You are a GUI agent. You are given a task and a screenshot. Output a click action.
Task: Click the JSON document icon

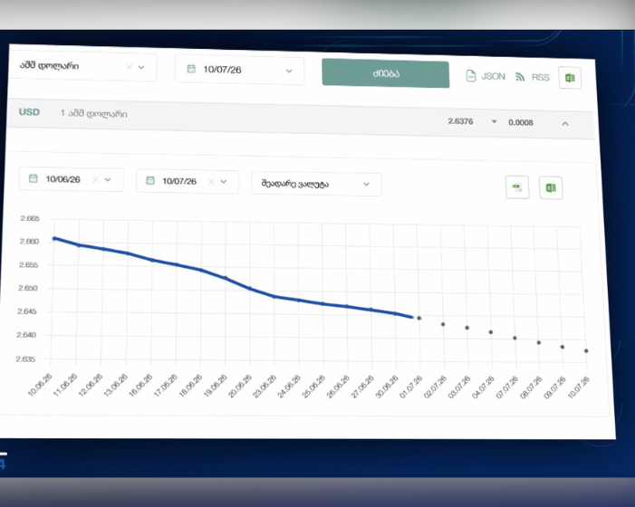(470, 76)
